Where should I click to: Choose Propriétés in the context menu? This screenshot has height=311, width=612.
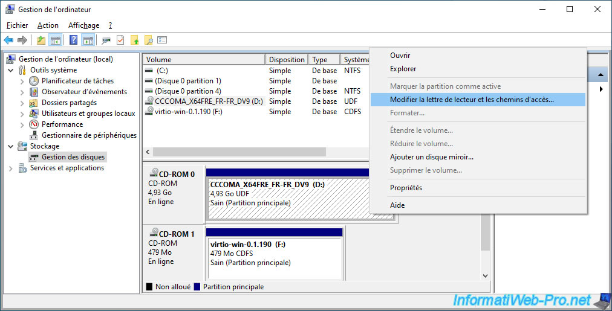(x=478, y=187)
